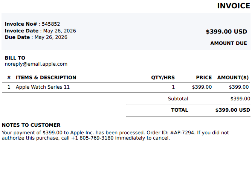The width and height of the screenshot is (252, 189).
Task: Click the $399.00 USD amount due
Action: tap(226, 32)
